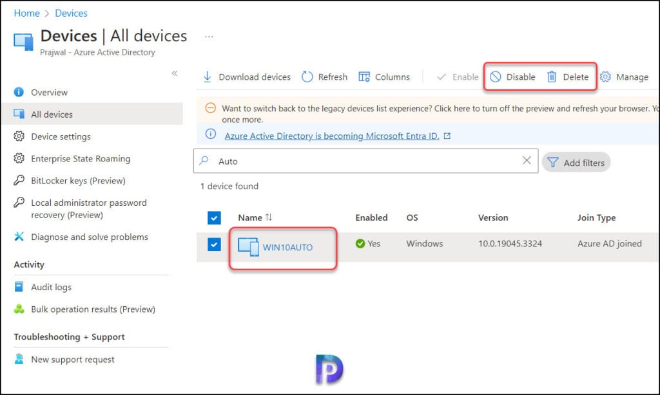Click the orange legacy banner icon
This screenshot has height=395, width=660.
click(x=211, y=108)
